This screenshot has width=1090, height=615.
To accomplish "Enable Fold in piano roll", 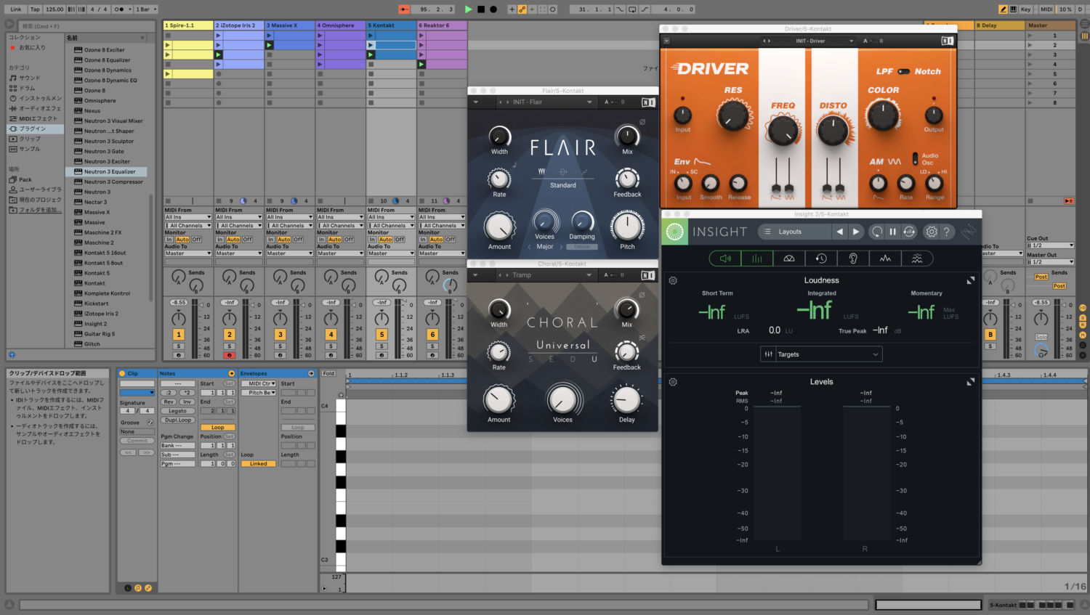I will [328, 373].
